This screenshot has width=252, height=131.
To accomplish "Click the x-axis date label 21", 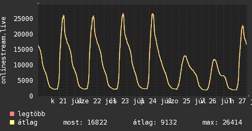I will coord(63,101).
